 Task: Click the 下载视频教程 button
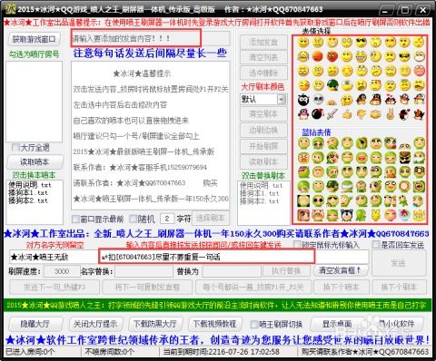coord(214,324)
